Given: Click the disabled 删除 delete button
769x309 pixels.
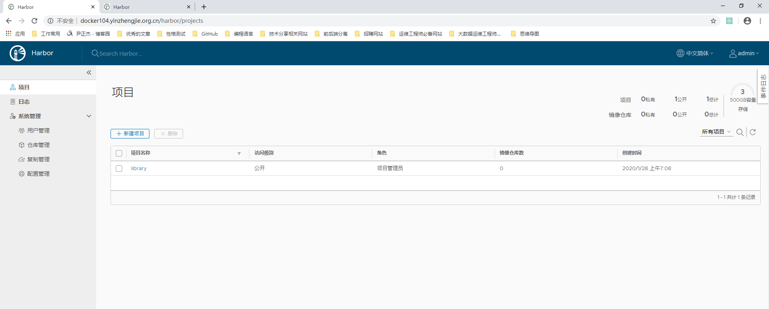Looking at the screenshot, I should 169,134.
